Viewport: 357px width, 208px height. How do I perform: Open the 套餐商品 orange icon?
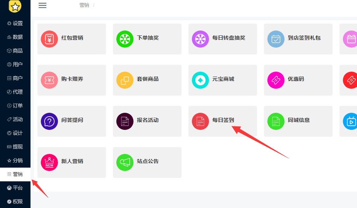(x=125, y=80)
